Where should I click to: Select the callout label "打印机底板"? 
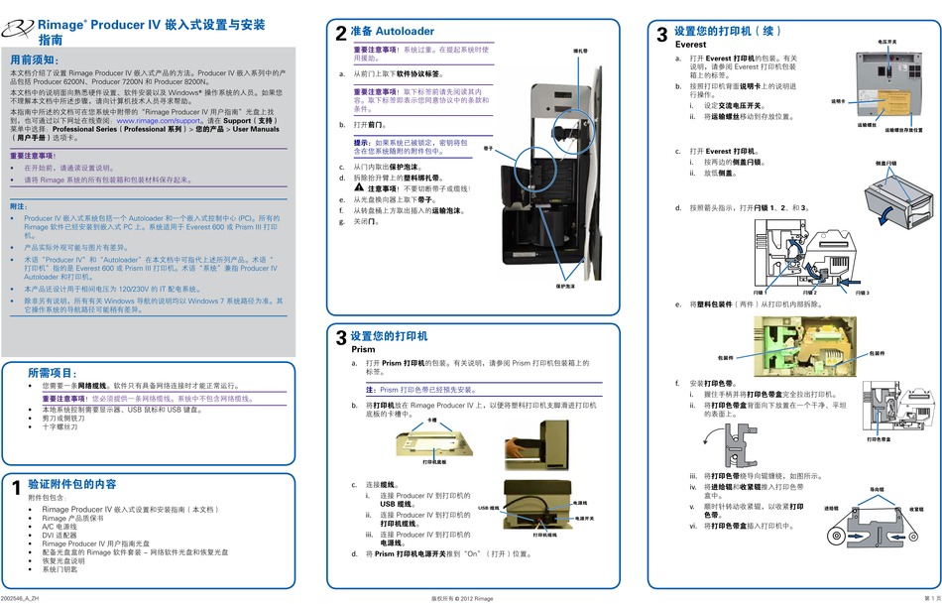tap(433, 461)
